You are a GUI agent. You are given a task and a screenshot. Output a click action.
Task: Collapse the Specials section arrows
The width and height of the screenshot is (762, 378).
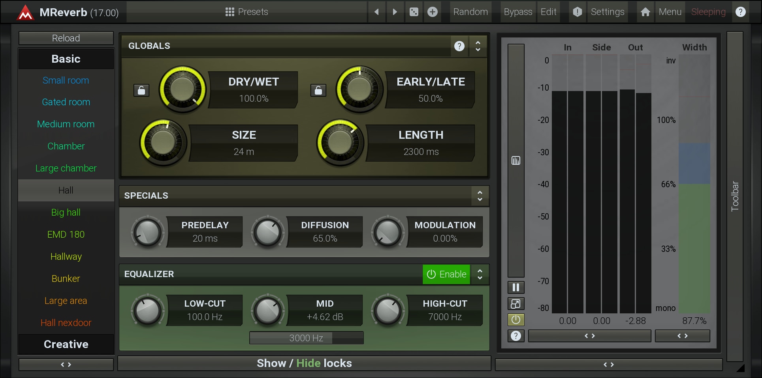coord(480,196)
